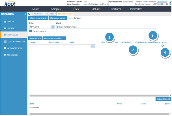The image size is (172, 116).
Task: Collapse the Navigation sidebar panel
Action: [25, 14]
